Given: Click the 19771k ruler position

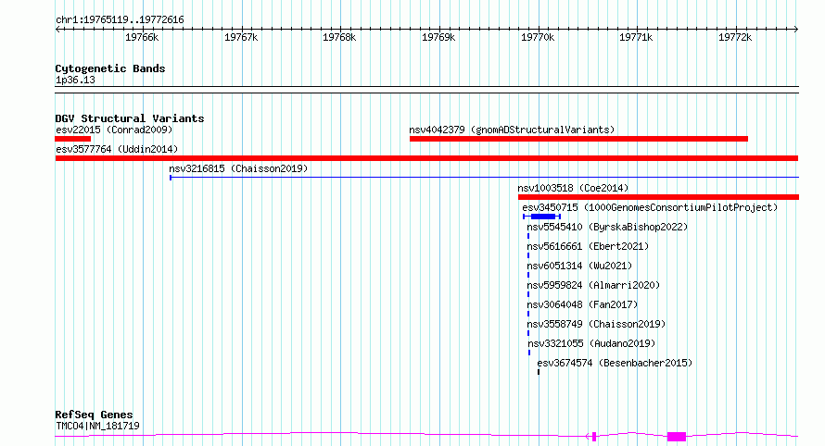Looking at the screenshot, I should click(x=636, y=37).
